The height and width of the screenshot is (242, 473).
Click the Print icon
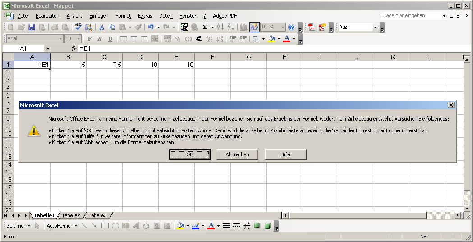(x=55, y=27)
